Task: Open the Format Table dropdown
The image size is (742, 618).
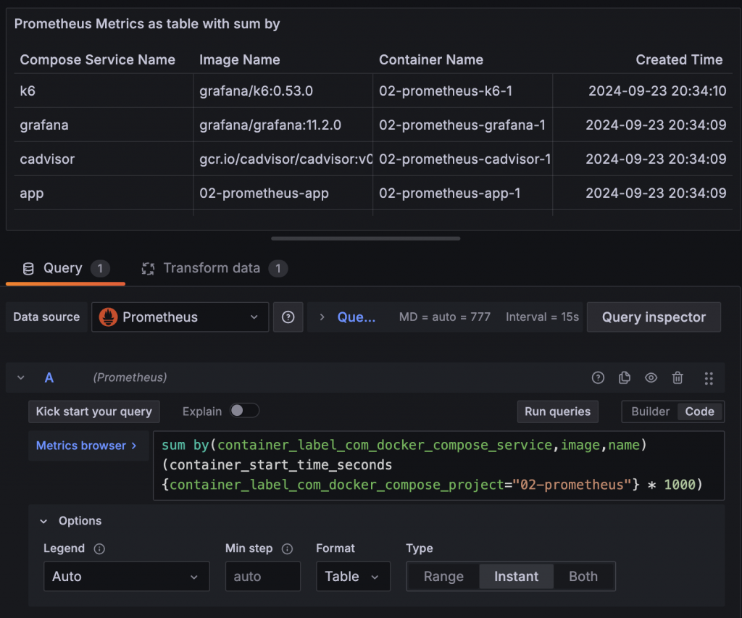Action: coord(353,577)
